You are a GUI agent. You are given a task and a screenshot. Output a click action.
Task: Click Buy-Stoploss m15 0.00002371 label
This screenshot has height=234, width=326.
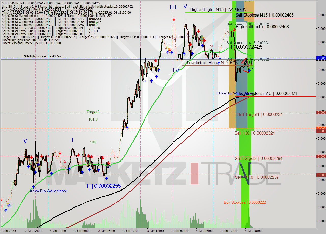pos(268,94)
